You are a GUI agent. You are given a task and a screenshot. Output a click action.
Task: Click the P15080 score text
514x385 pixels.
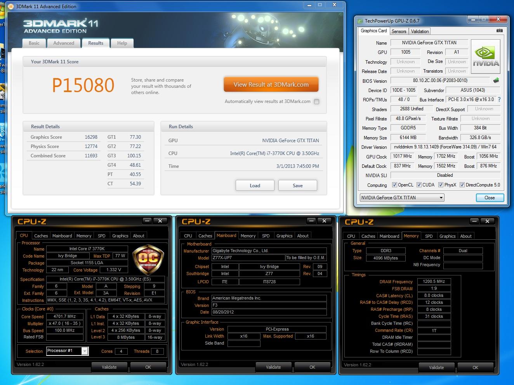point(83,85)
